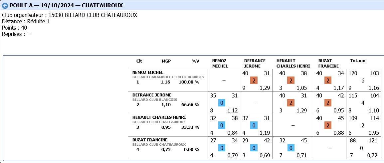Click the dash in NEMOZ versus NEMOZ cell
Screen dimensions: 384x163
[x=224, y=81]
